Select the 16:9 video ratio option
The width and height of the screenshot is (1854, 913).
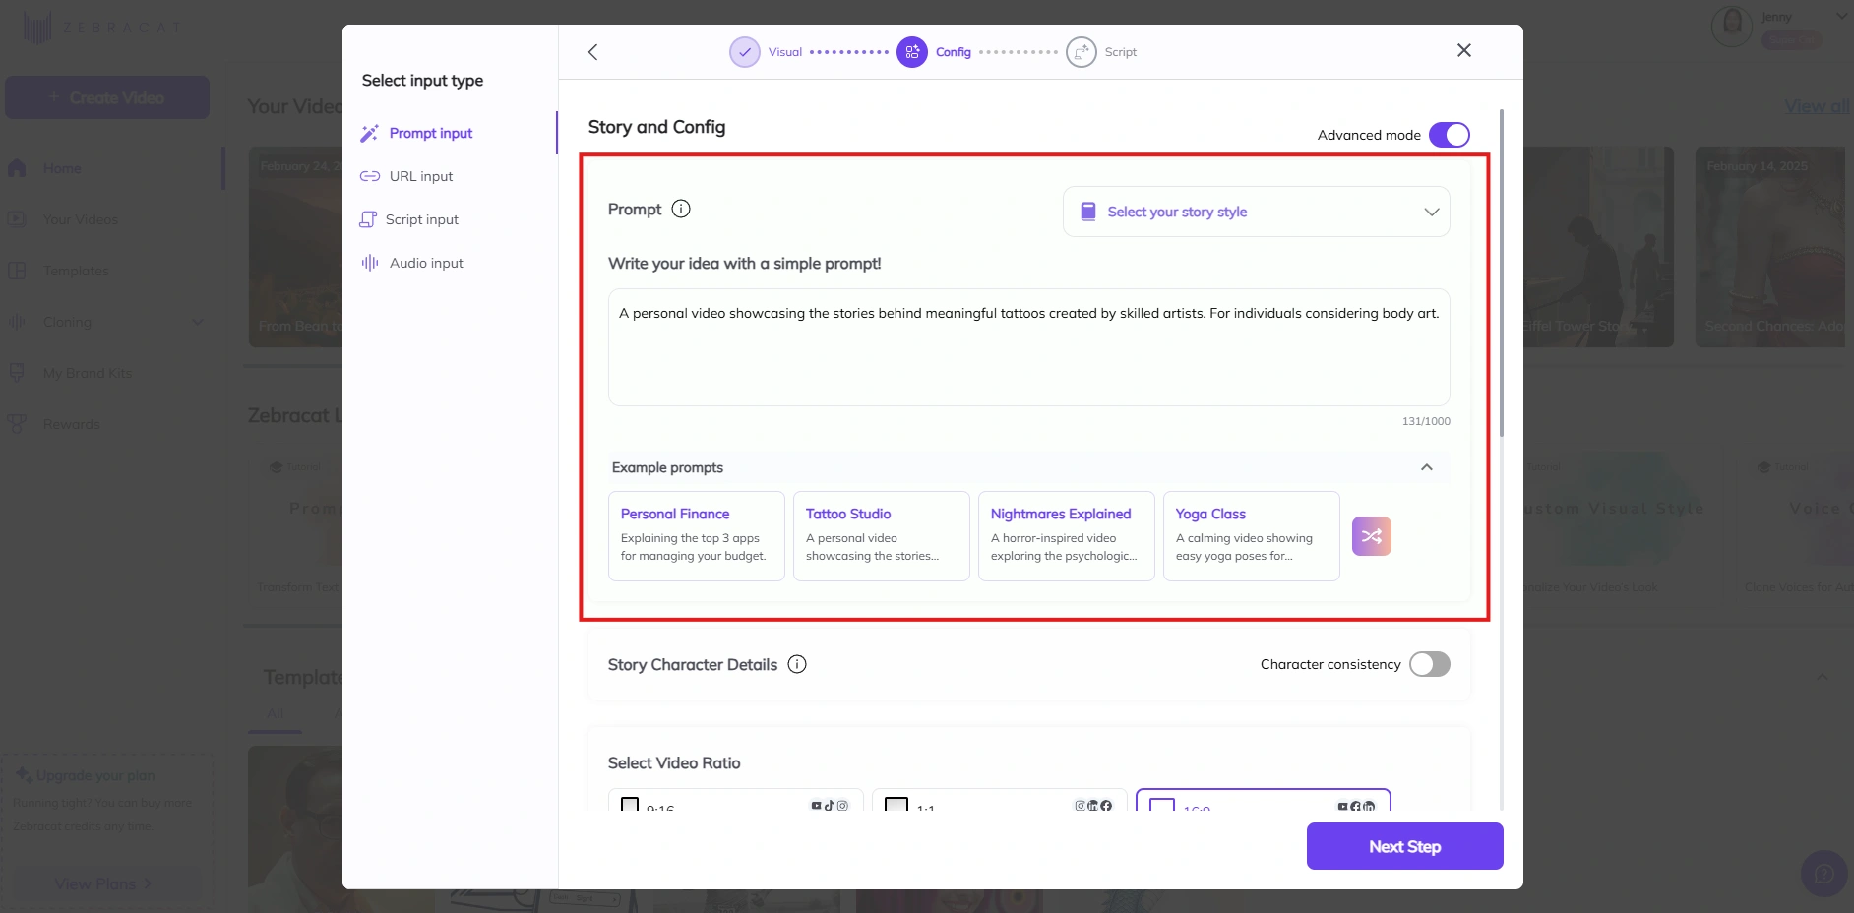coord(1264,802)
